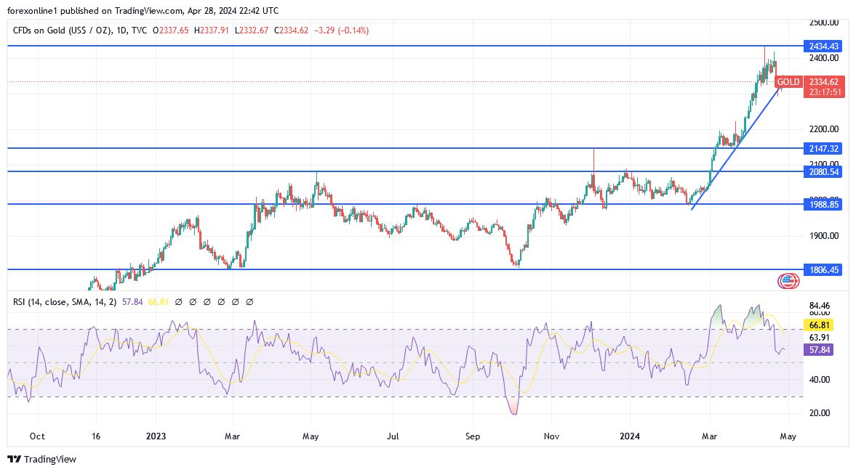Viewport: 856px width, 472px height.
Task: Select the last ∅ placeholder in RSI legend
Action: coord(251,301)
